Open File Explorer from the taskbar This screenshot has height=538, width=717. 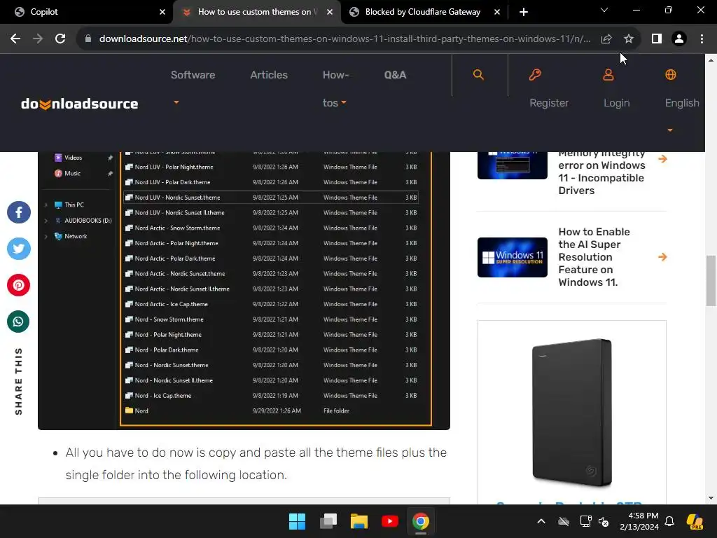[x=359, y=521]
